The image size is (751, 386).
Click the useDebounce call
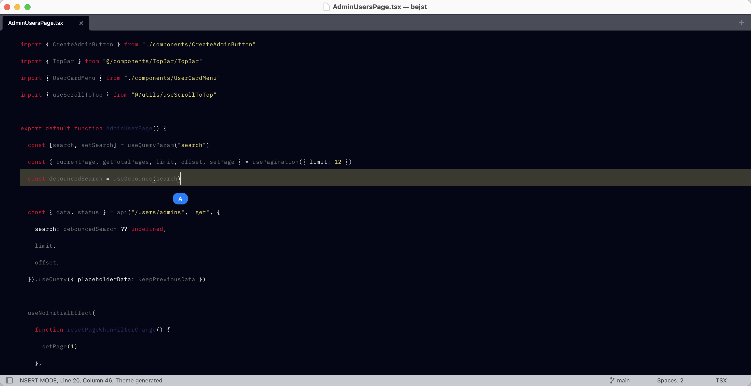pyautogui.click(x=133, y=179)
